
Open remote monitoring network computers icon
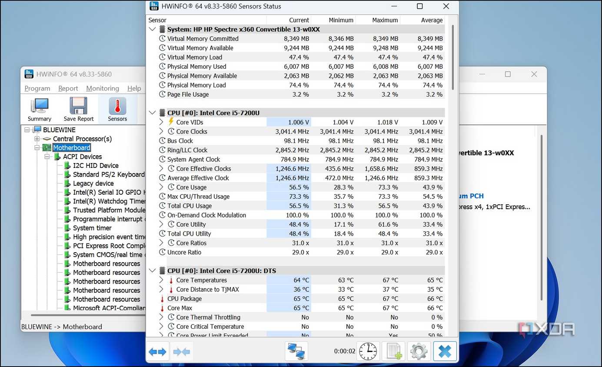[x=296, y=351]
